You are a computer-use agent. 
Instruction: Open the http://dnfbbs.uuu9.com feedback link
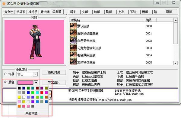pos(115,100)
